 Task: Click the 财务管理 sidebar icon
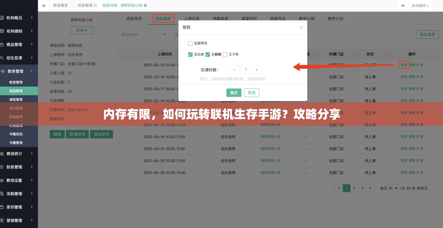coord(2,167)
